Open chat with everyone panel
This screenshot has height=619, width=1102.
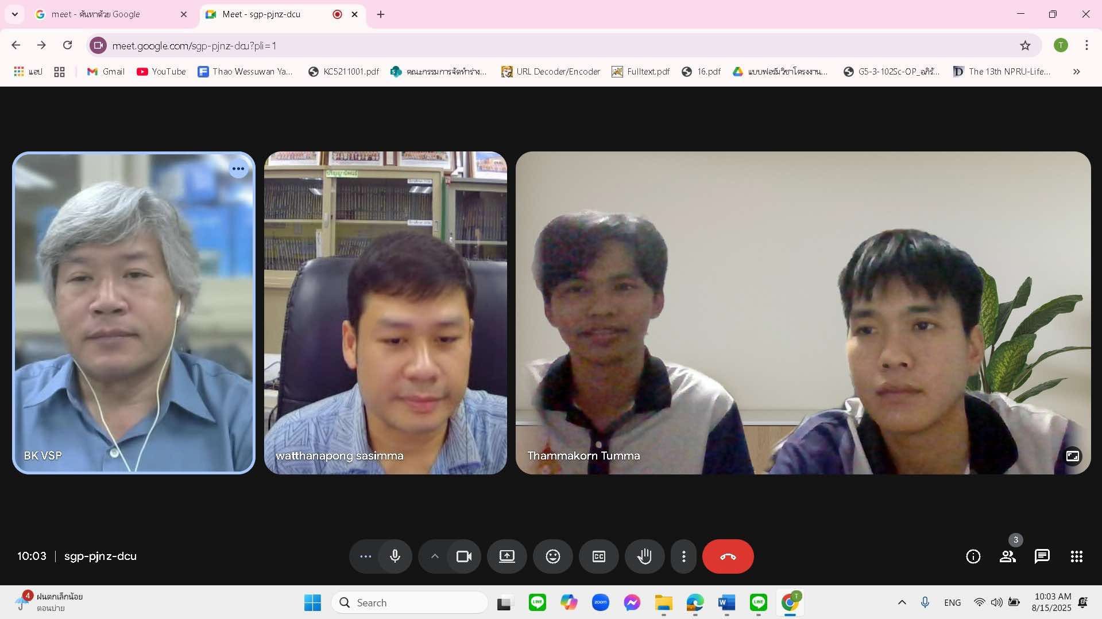point(1042,556)
